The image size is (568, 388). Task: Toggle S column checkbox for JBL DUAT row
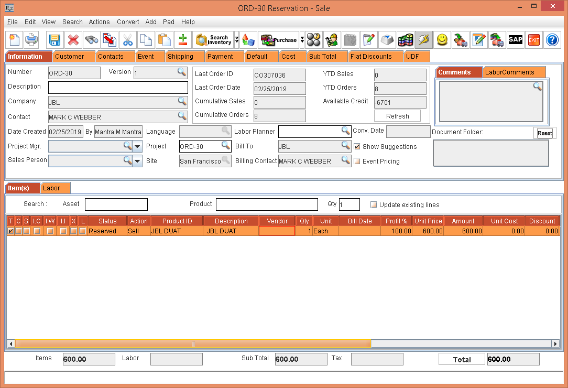pos(26,231)
